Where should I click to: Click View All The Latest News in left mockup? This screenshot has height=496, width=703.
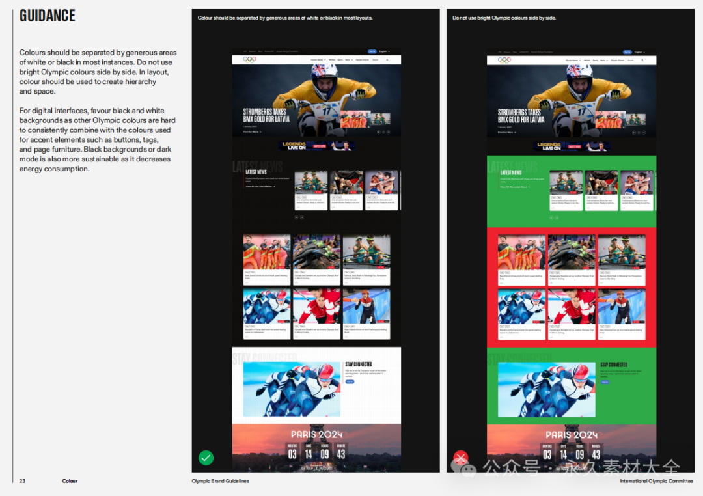pos(260,187)
